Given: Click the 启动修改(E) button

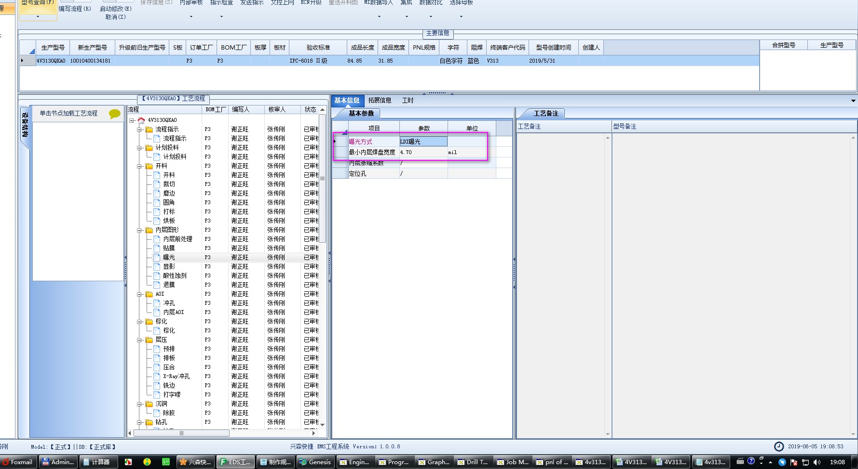Looking at the screenshot, I should pyautogui.click(x=115, y=9).
